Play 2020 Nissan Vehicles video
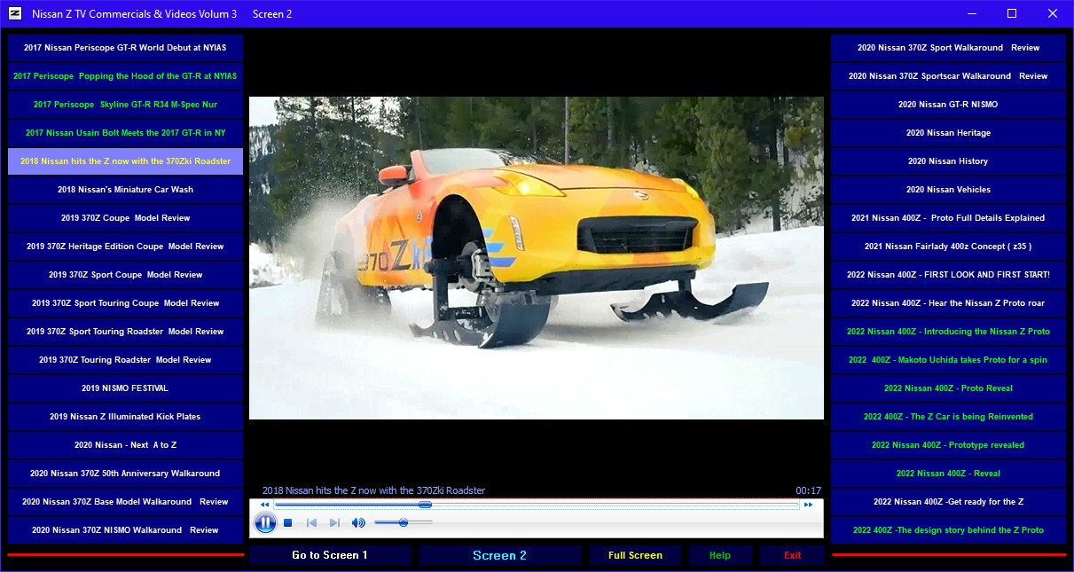Viewport: 1074px width, 572px height. 948,190
